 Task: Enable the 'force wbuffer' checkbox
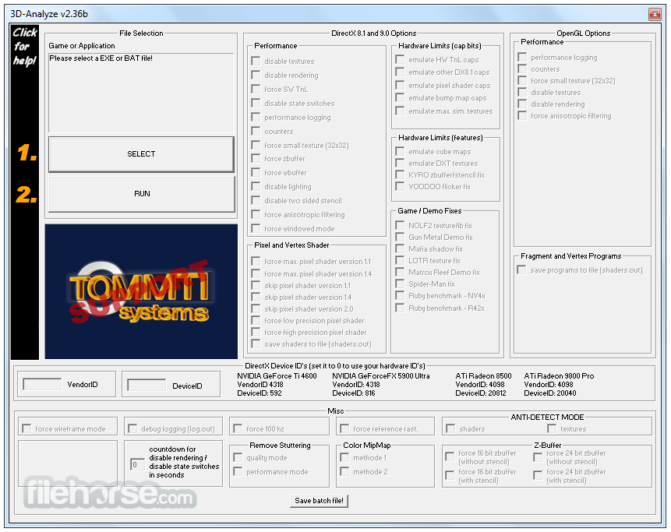pyautogui.click(x=256, y=172)
